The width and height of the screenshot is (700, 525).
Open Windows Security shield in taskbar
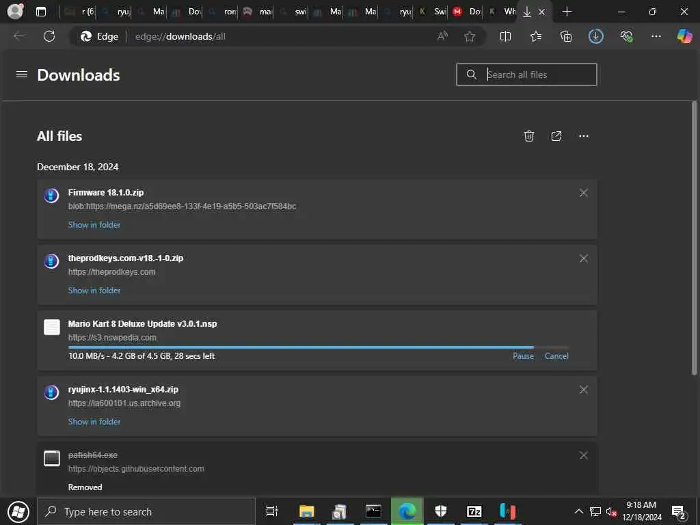(440, 511)
